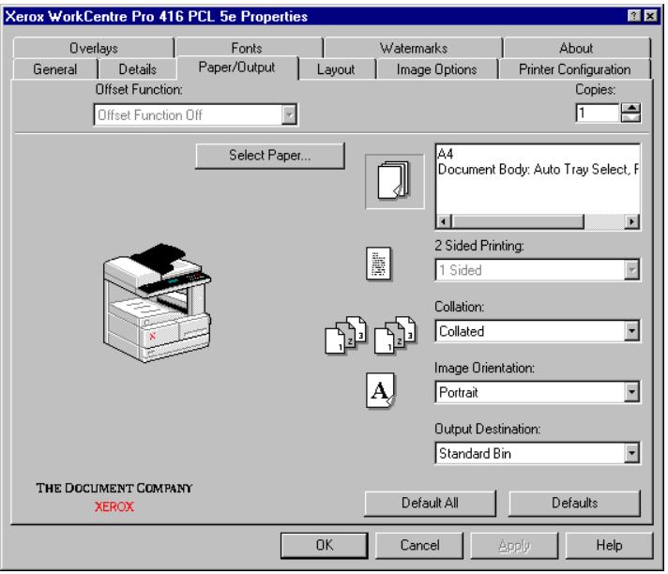This screenshot has width=668, height=574.
Task: Select the Paper/Output tab
Action: 236,68
